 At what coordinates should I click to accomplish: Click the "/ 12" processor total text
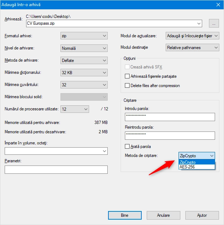pos(104,109)
